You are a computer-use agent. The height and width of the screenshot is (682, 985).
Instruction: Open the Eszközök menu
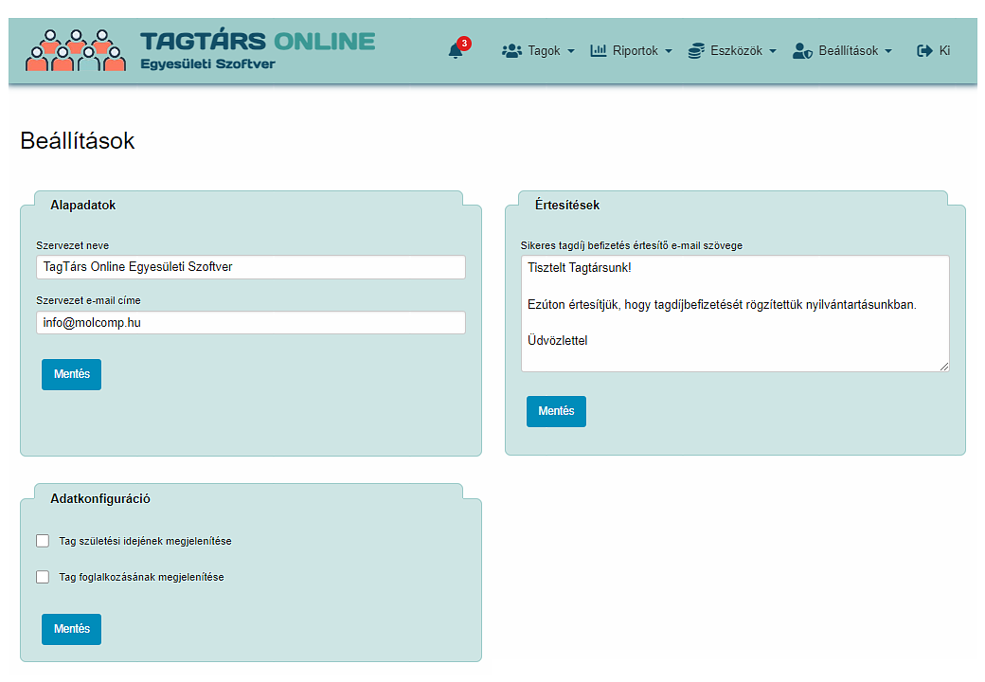pyautogui.click(x=732, y=51)
